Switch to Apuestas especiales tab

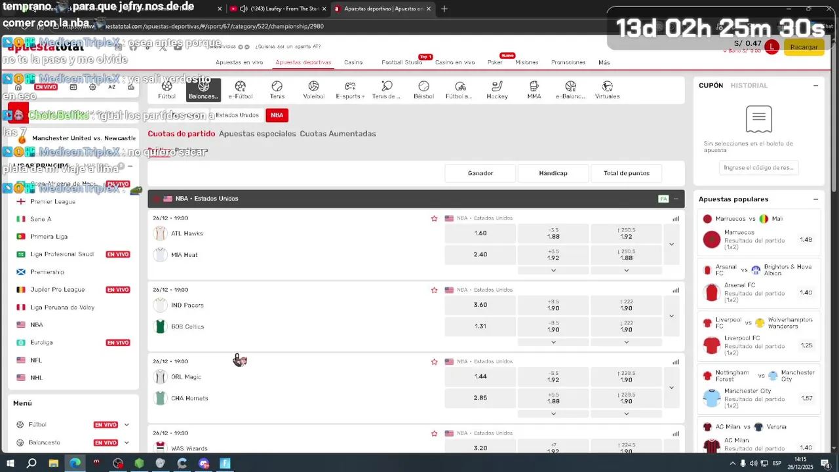click(258, 134)
